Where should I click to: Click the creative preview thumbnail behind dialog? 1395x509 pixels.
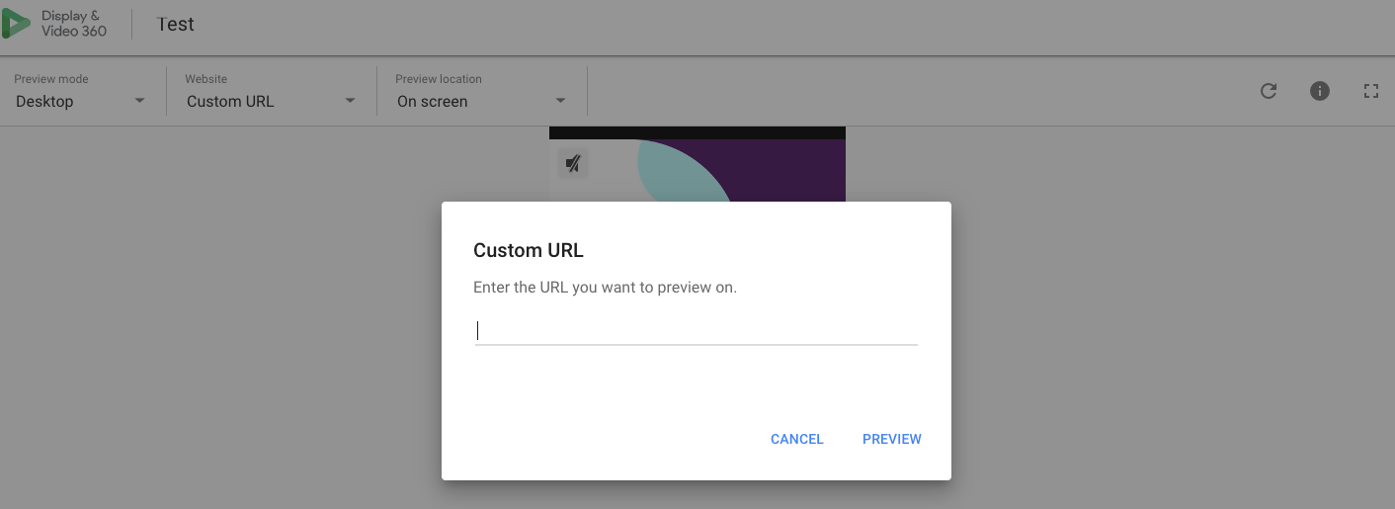coord(697,165)
